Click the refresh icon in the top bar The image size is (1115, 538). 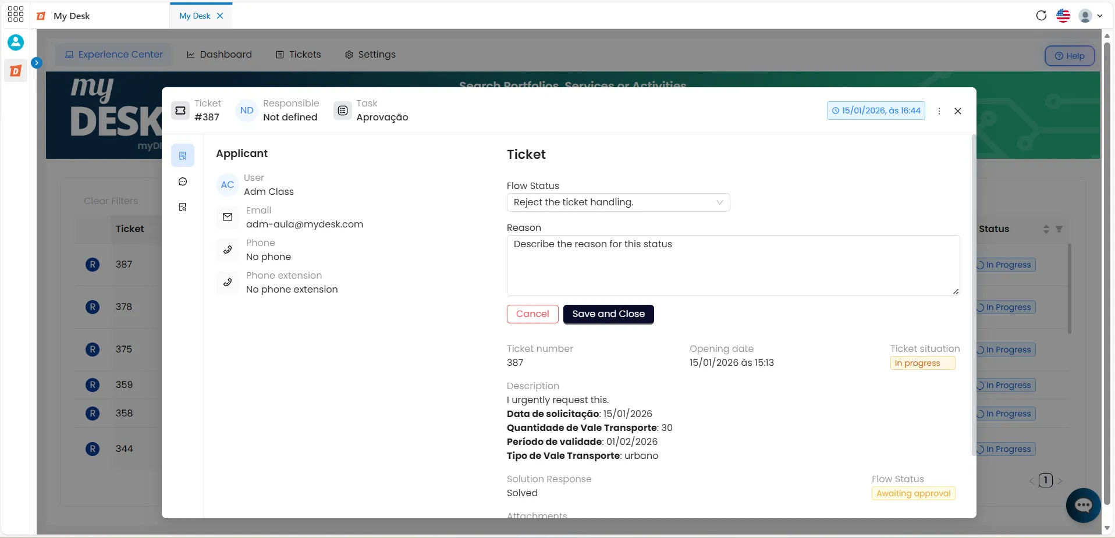pos(1041,16)
